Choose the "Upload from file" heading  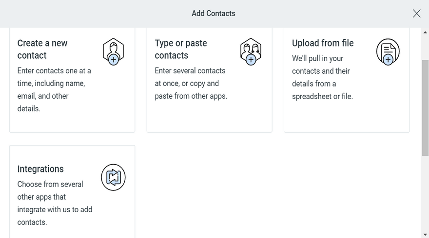click(323, 43)
